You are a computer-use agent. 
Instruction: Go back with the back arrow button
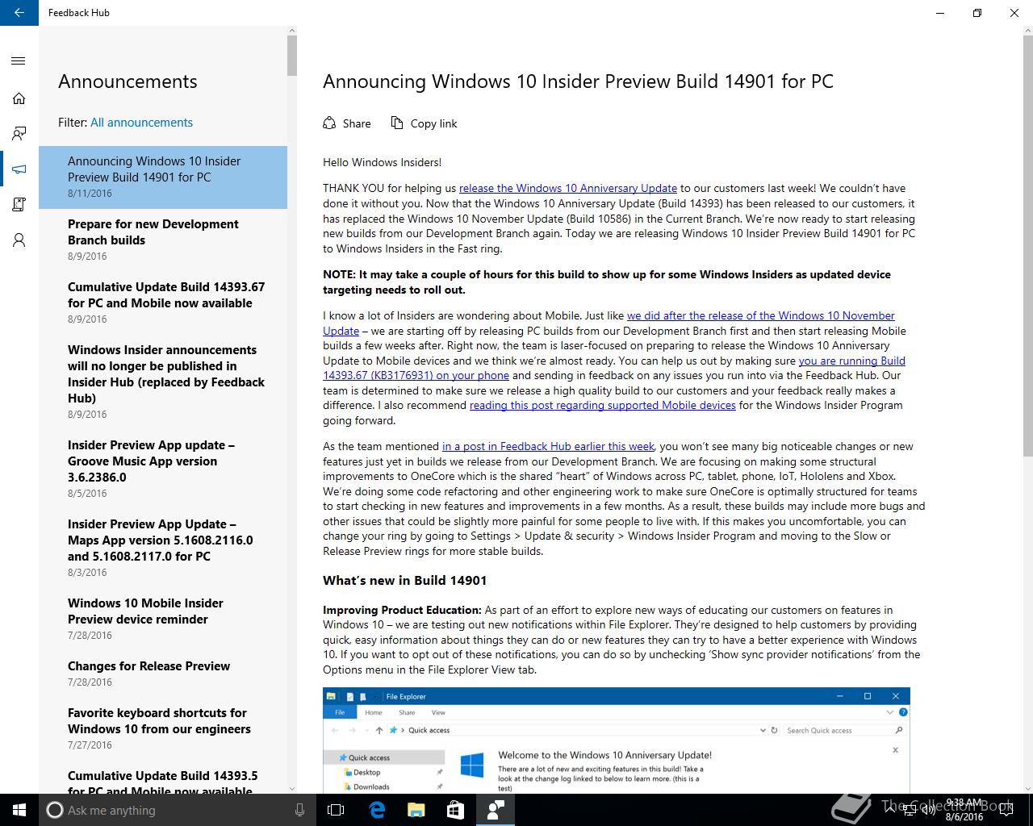click(19, 13)
